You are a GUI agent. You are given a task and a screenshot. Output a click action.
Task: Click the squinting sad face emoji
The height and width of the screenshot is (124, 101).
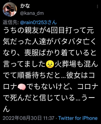(50, 64)
